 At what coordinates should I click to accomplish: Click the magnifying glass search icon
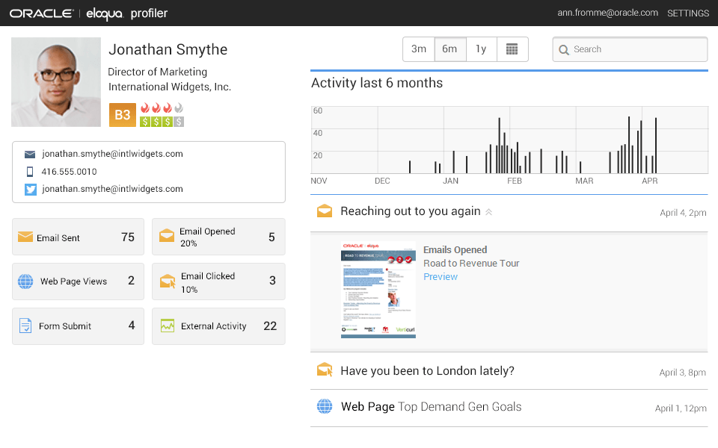pyautogui.click(x=564, y=49)
